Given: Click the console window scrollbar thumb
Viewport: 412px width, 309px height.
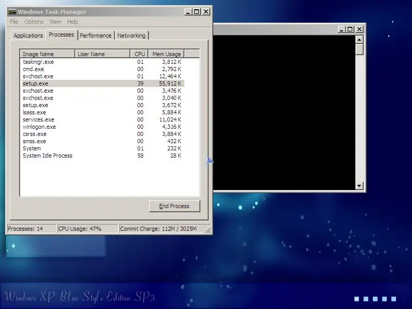Looking at the screenshot, I should click(x=359, y=49).
